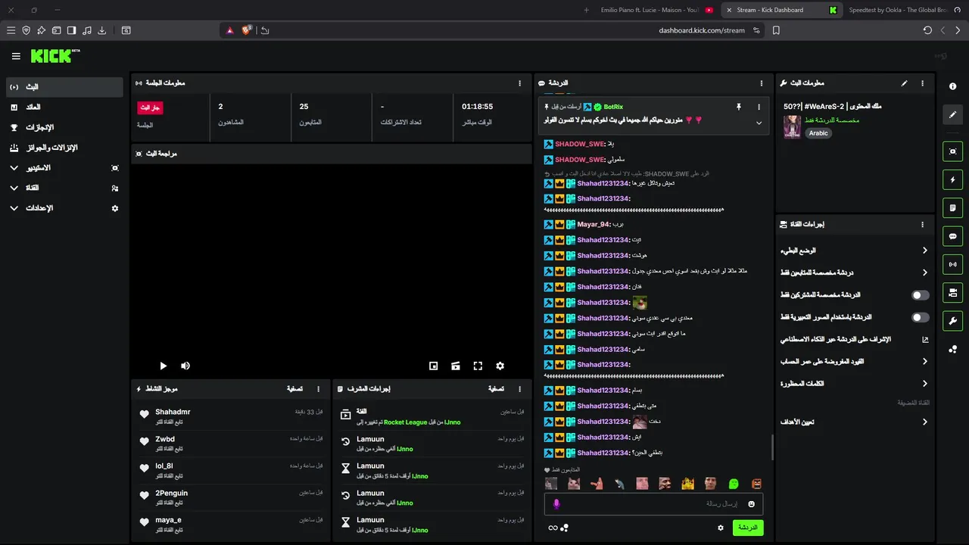Collapse the pinned BotRix message chevron
969x545 pixels.
[x=759, y=123]
